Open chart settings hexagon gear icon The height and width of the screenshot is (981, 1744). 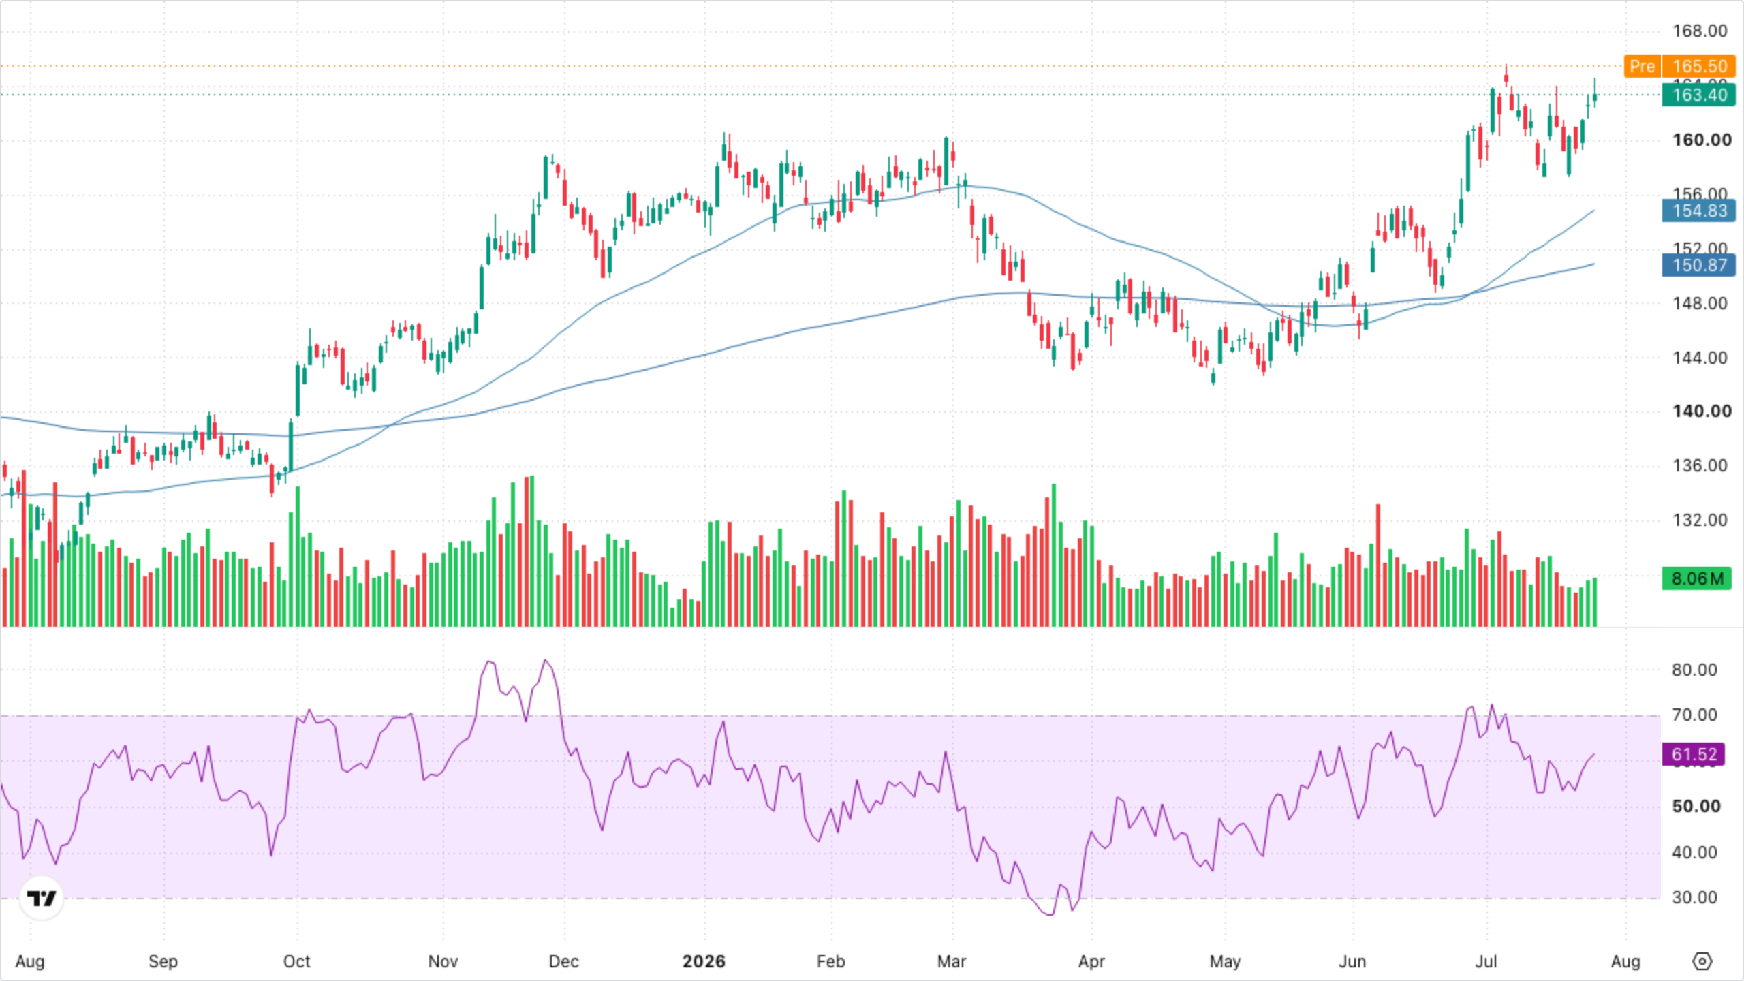point(1702,961)
